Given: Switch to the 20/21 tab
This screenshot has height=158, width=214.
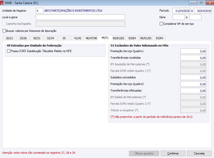Looking at the screenshot, I should (10, 38).
